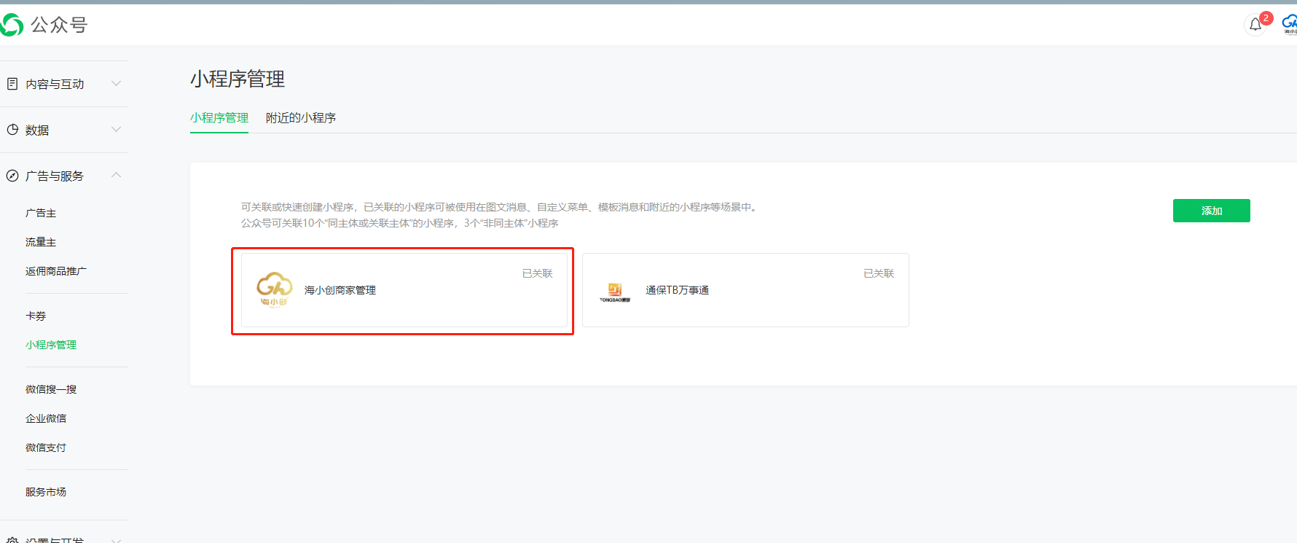
Task: Navigate to 微信支付 in sidebar
Action: point(46,448)
